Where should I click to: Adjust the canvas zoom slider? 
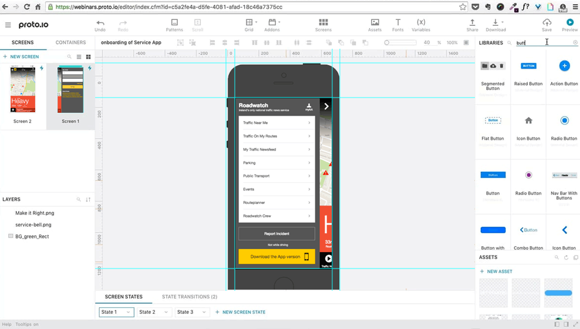[387, 43]
